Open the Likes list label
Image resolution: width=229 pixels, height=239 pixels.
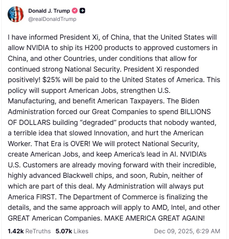click(x=81, y=231)
